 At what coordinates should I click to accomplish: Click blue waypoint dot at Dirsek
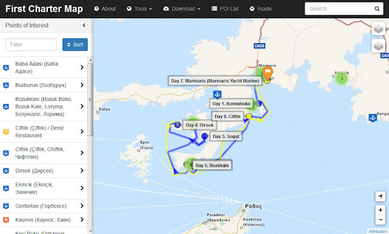(177, 125)
